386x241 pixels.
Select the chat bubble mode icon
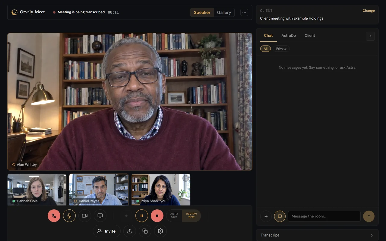click(280, 216)
